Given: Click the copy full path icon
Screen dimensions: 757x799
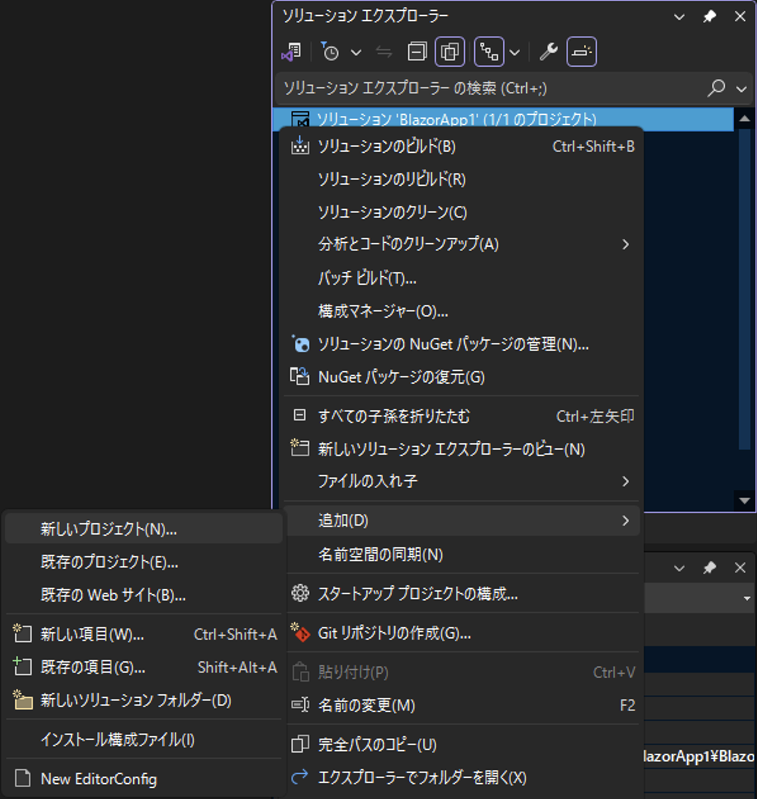Looking at the screenshot, I should pyautogui.click(x=300, y=744).
